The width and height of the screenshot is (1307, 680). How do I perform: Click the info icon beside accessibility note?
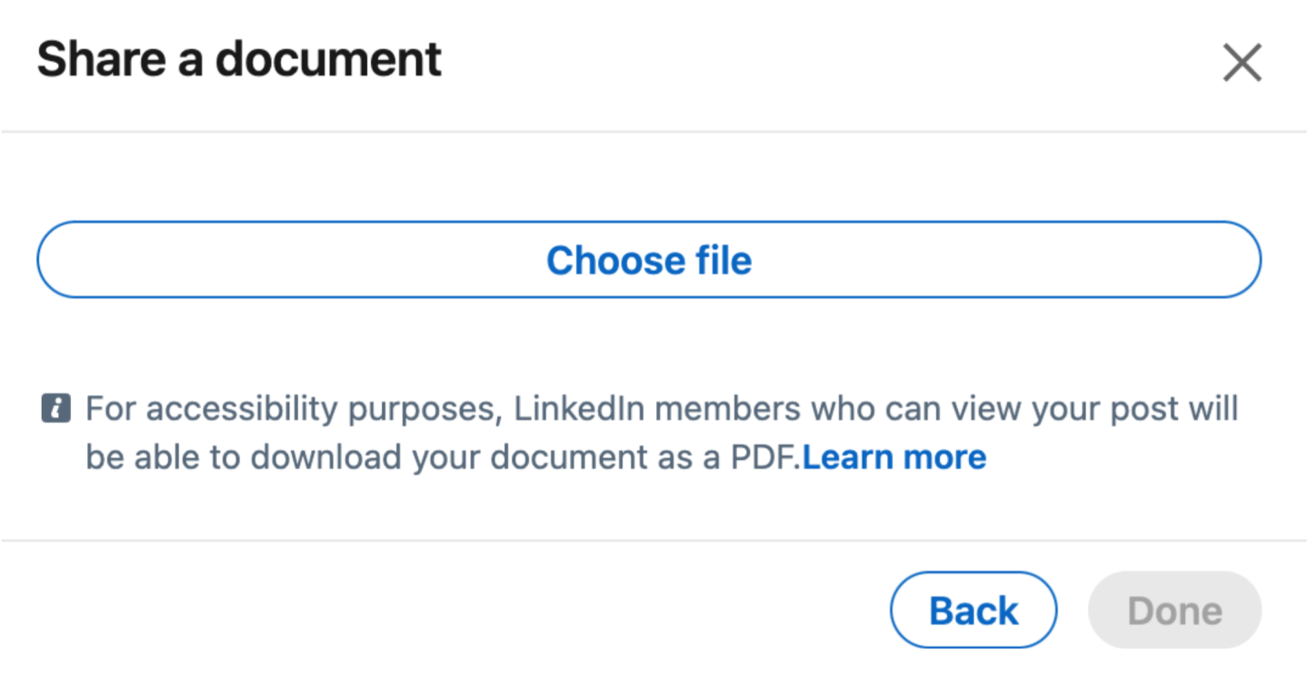click(56, 409)
